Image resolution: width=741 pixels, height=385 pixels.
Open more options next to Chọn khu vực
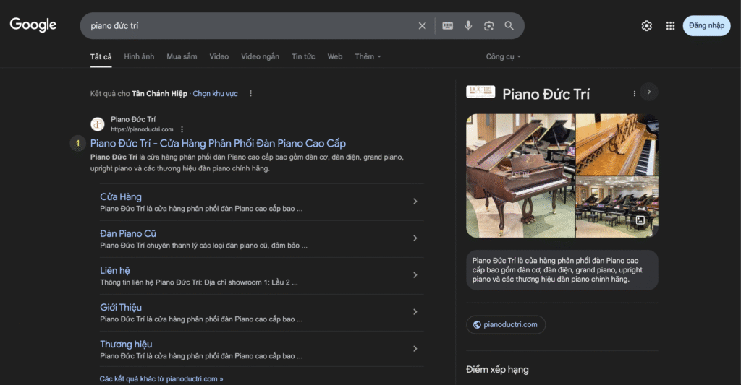250,93
